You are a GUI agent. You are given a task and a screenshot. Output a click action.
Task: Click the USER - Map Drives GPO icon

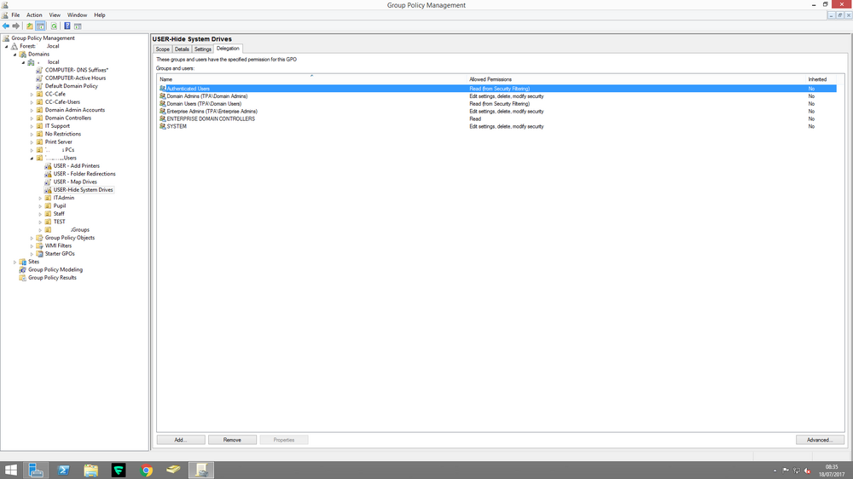click(48, 182)
